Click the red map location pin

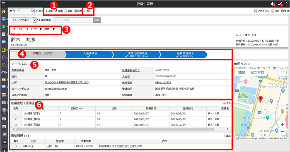tap(261, 99)
